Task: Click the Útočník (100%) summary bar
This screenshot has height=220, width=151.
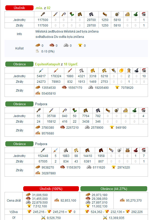Action: 51,189
